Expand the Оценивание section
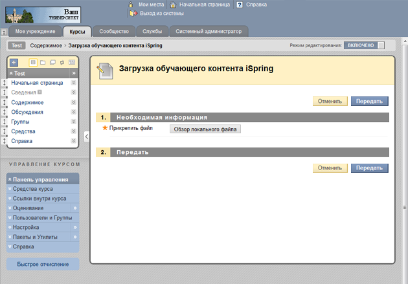408x284 pixels. tap(10, 208)
